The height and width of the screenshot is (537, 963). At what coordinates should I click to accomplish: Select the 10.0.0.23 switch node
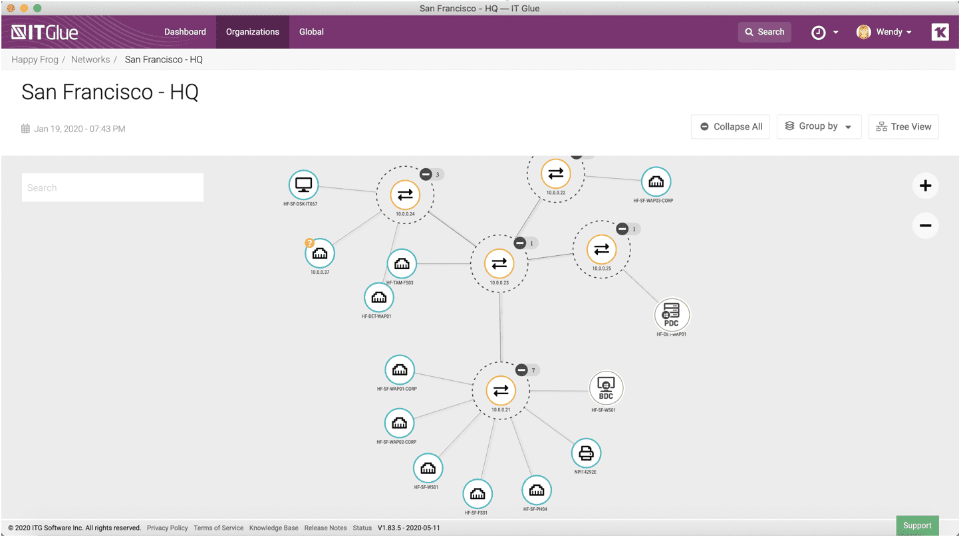point(499,264)
